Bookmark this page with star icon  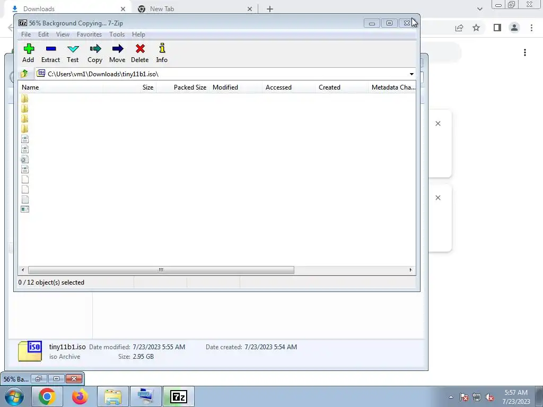click(x=476, y=28)
